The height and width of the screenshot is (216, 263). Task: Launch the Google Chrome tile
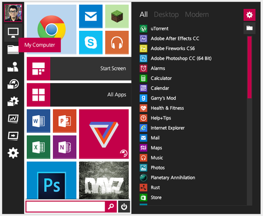tap(52, 29)
